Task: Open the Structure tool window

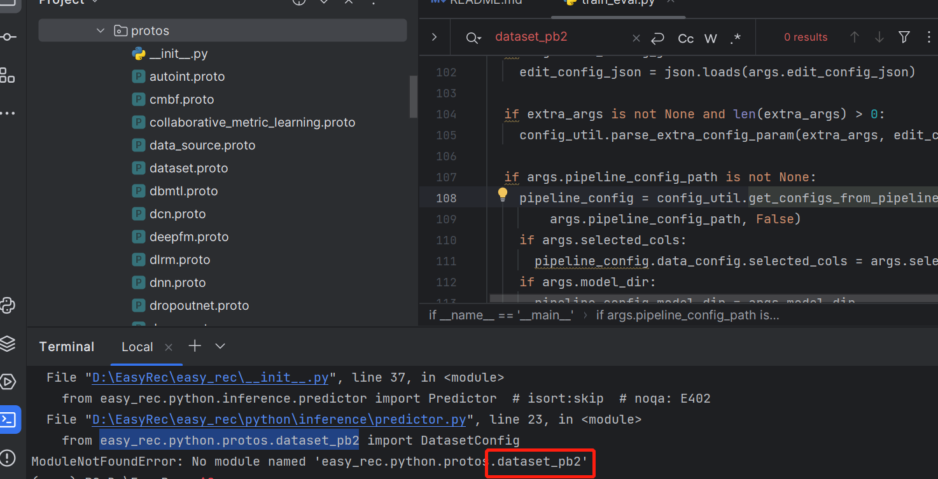Action: (8, 75)
